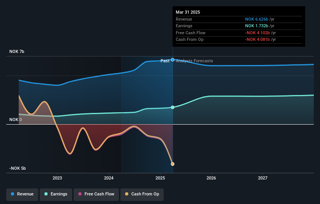Click the pink Free Cash Flow legend dot

(80, 194)
